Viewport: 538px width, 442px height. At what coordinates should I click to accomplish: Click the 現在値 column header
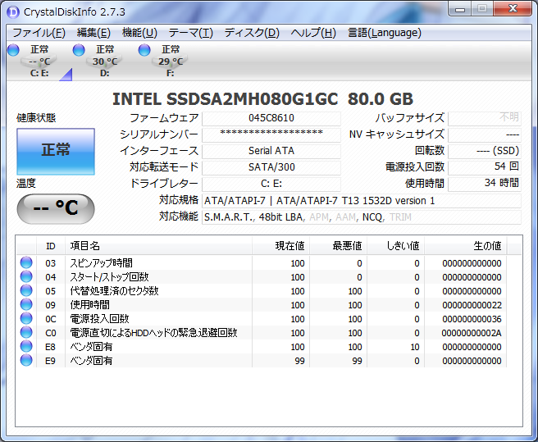coord(281,246)
